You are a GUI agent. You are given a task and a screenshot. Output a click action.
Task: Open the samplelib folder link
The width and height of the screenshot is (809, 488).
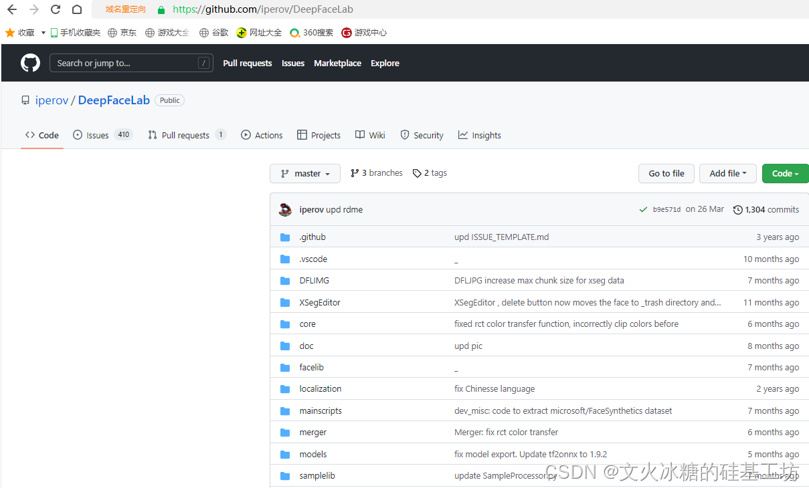coord(317,476)
